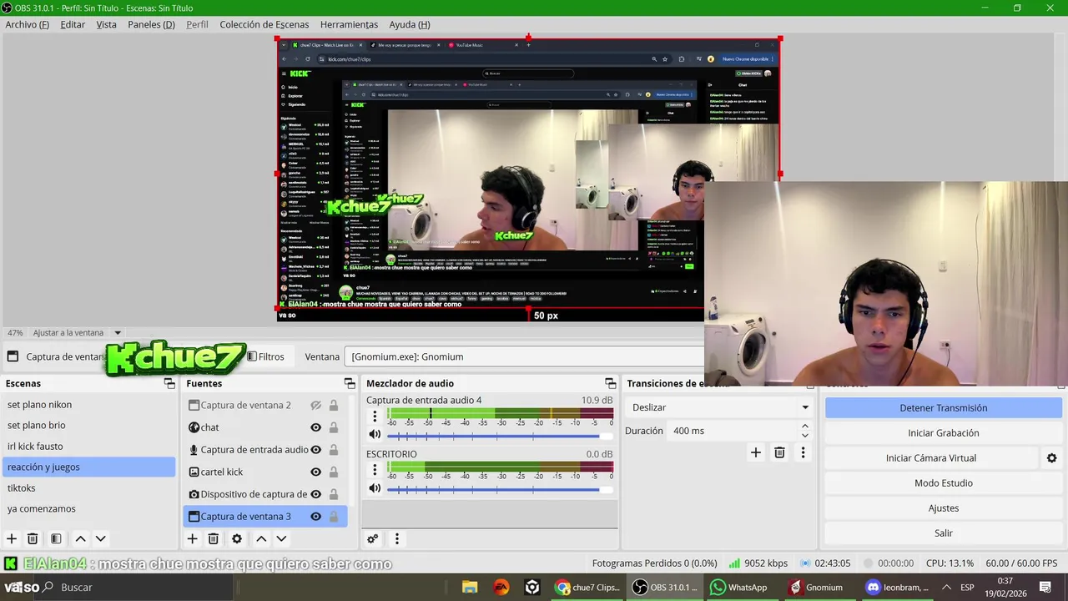Toggle lock on chat source
1068x601 pixels.
click(x=334, y=427)
